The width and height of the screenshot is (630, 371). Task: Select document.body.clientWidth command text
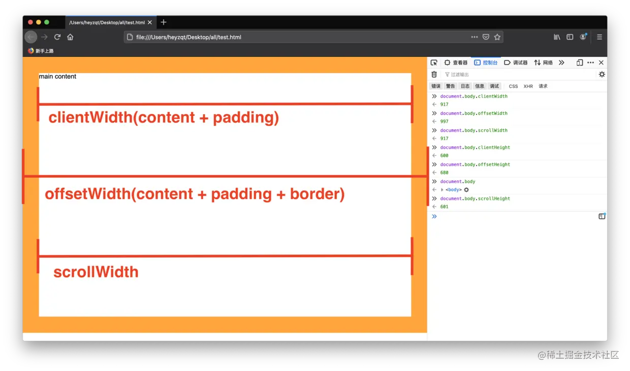click(474, 96)
